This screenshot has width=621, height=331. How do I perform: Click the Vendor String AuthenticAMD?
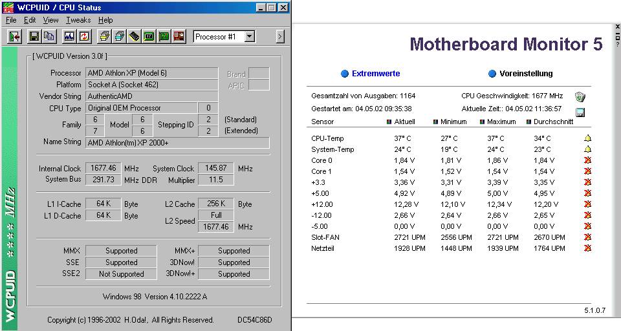[x=151, y=96]
